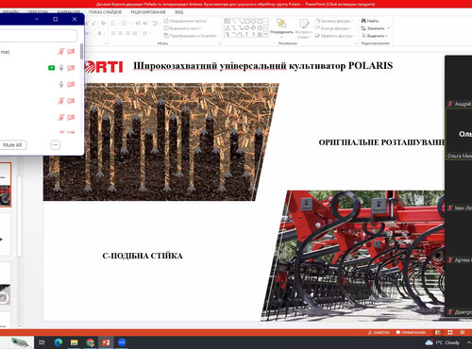This screenshot has width=472, height=349.
Task: Select the down arrow shape in shapes gallery
Action: [x=253, y=28]
